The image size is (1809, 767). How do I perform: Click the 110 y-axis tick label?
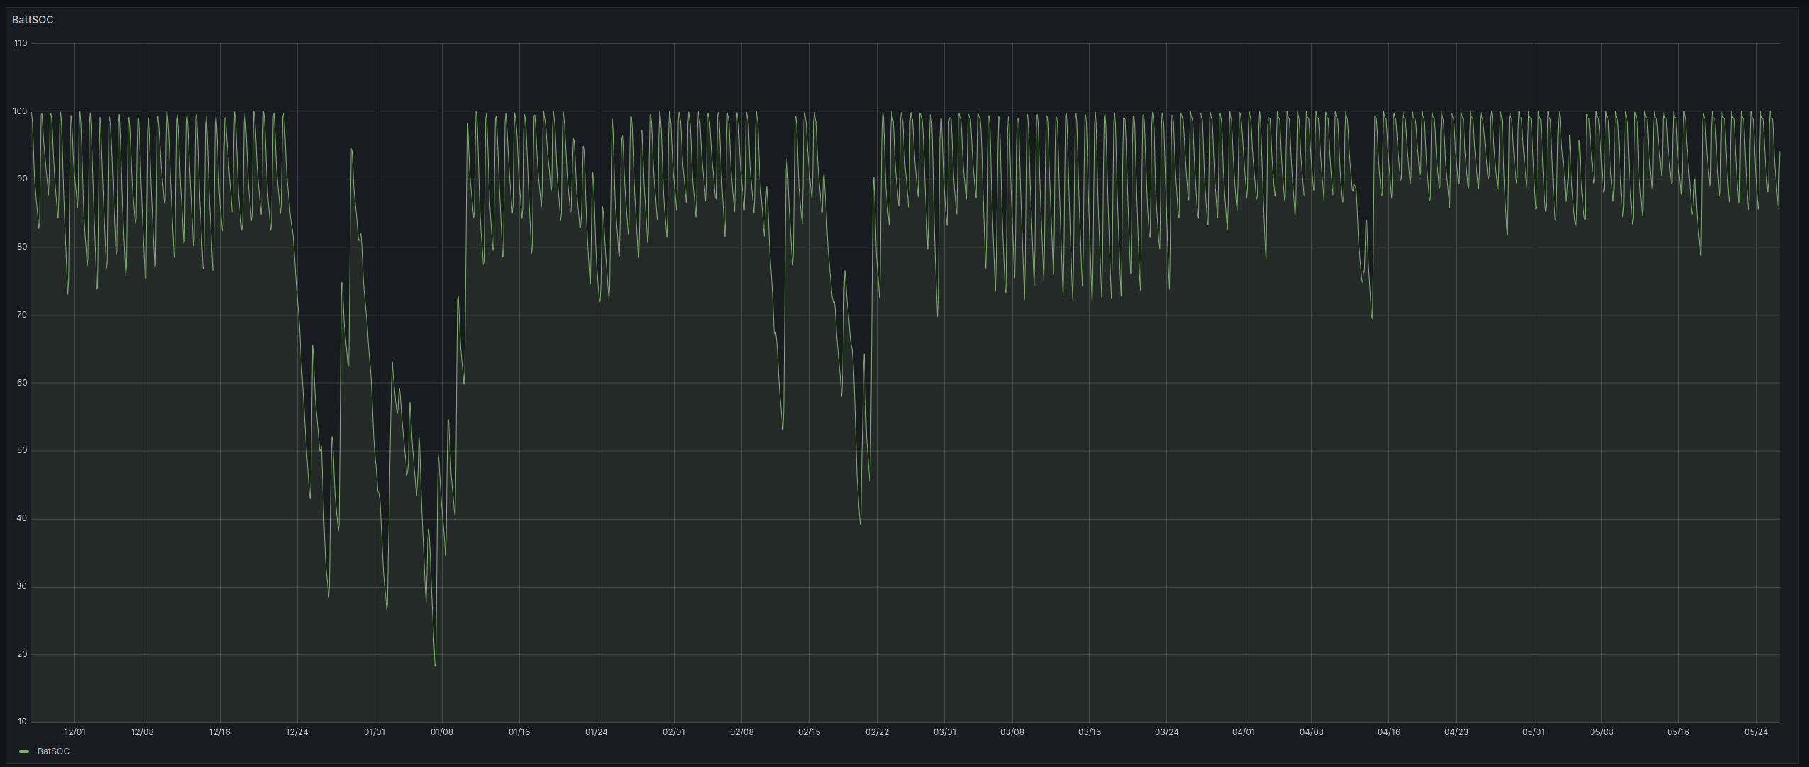click(x=20, y=43)
